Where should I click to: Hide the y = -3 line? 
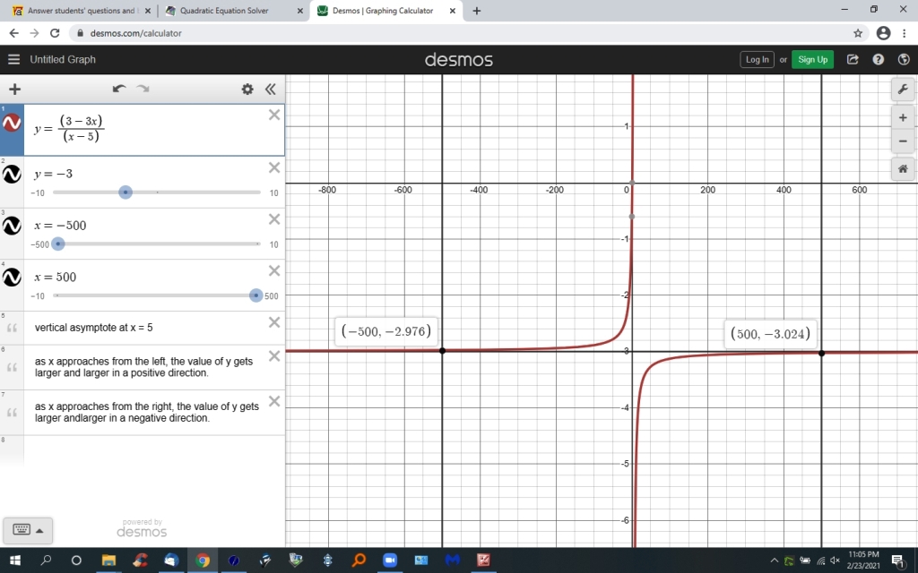point(12,175)
